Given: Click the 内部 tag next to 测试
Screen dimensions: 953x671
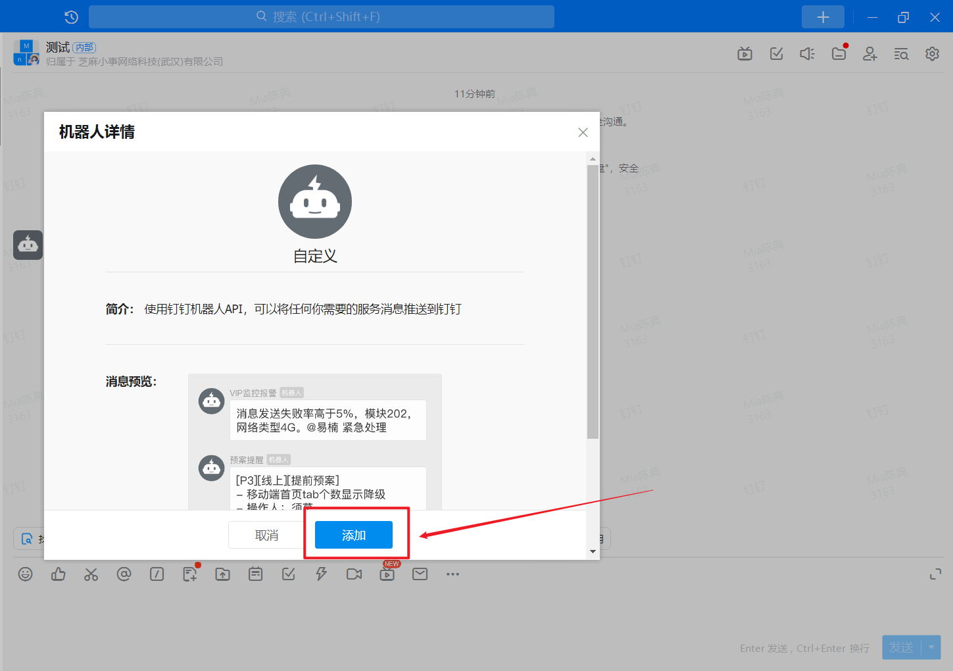Looking at the screenshot, I should point(84,47).
